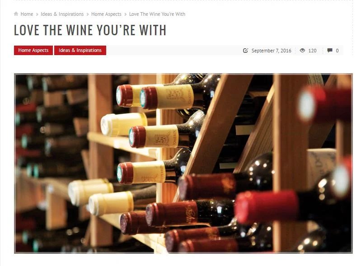Open the Home breadcrumb link
Image resolution: width=361 pixels, height=266 pixels.
27,14
